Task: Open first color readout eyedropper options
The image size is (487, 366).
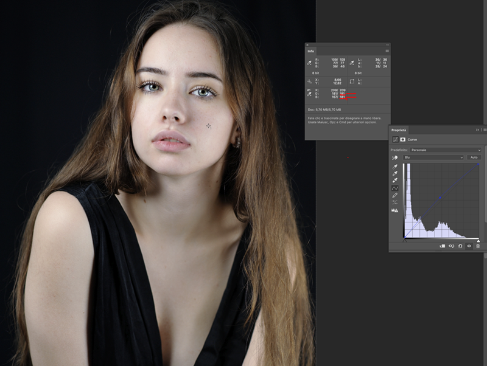Action: (x=310, y=62)
